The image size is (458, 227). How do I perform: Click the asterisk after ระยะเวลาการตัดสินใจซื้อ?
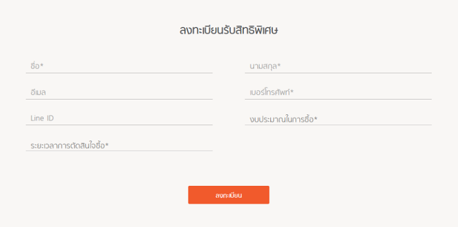pos(107,144)
